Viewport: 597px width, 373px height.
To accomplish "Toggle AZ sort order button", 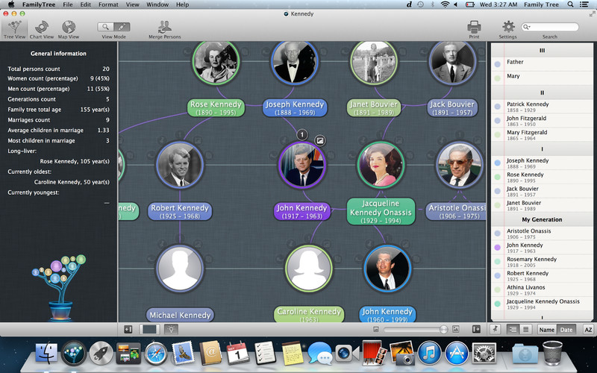I will pos(588,330).
